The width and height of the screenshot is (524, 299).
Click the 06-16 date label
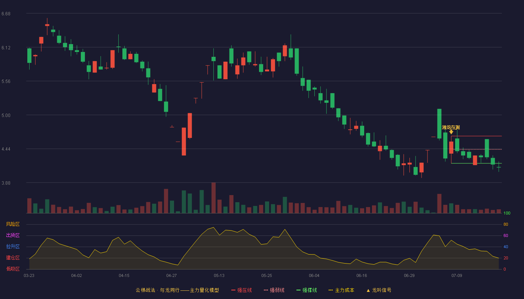click(x=362, y=275)
